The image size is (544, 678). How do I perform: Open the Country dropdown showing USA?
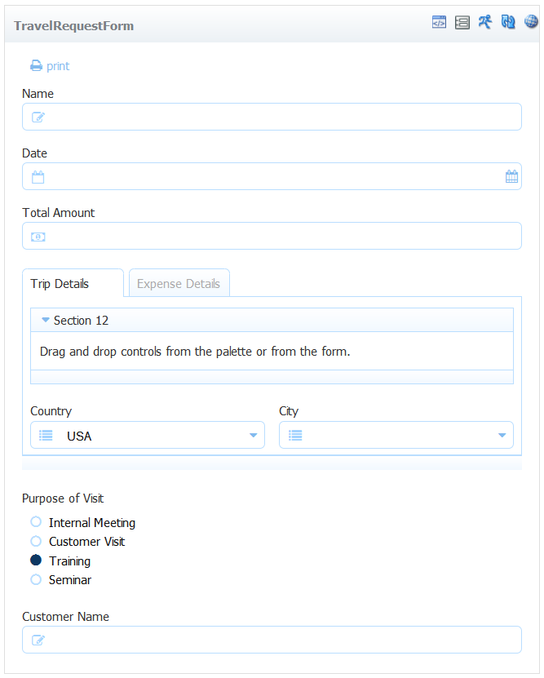[148, 435]
